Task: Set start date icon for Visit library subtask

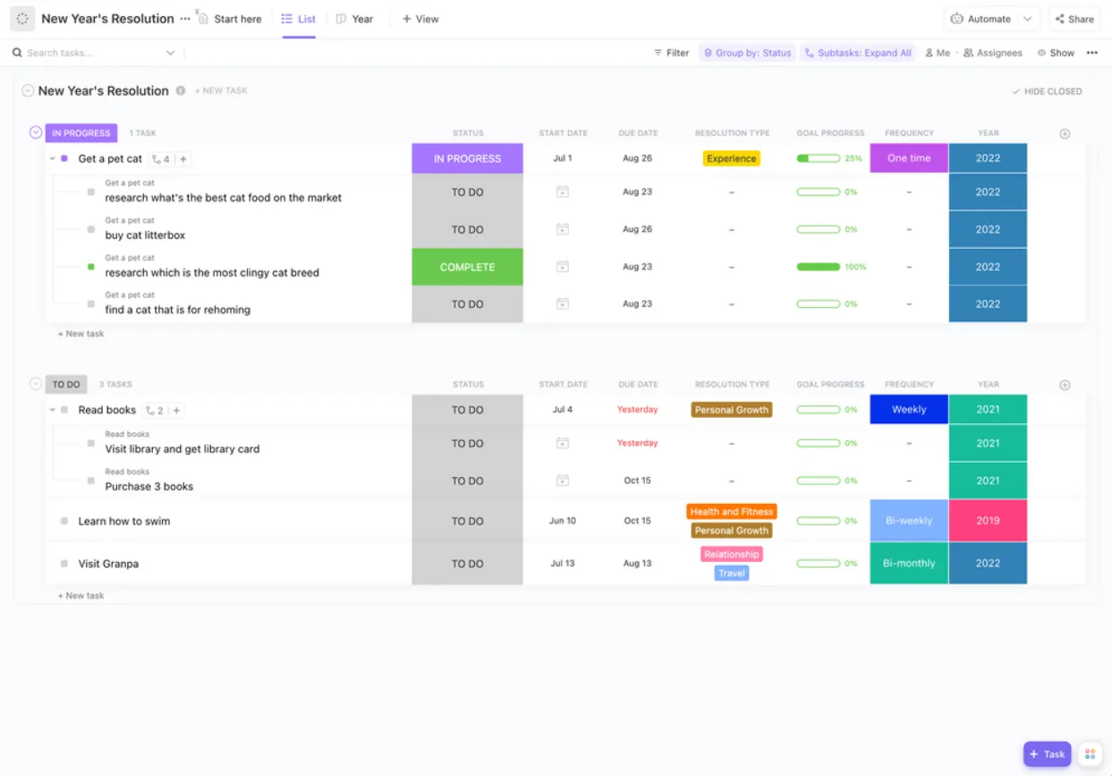Action: (563, 443)
